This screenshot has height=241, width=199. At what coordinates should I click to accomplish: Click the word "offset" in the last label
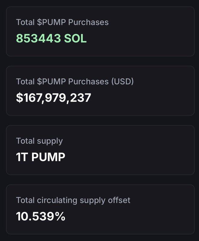tap(119, 200)
